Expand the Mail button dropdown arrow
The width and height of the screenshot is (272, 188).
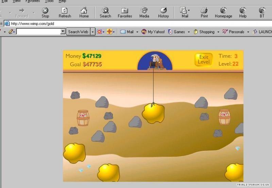click(189, 11)
